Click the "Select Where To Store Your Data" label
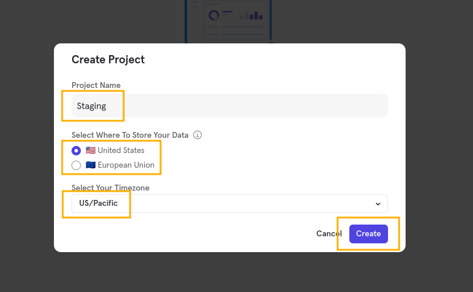Image resolution: width=473 pixels, height=292 pixels. 130,135
